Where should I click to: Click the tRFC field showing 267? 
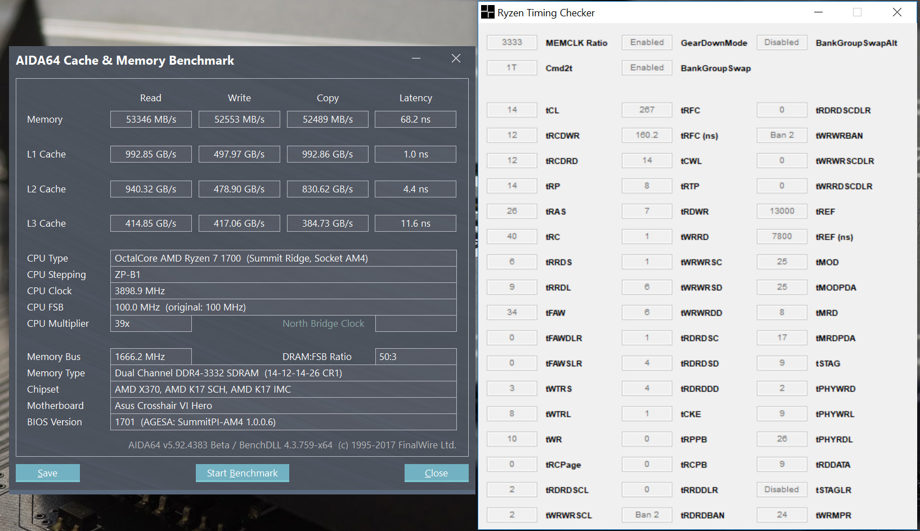(647, 110)
